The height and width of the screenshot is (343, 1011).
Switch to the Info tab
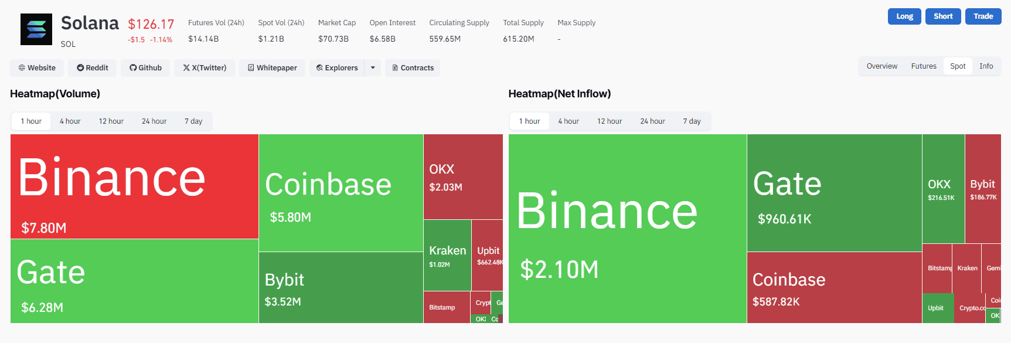pos(986,66)
